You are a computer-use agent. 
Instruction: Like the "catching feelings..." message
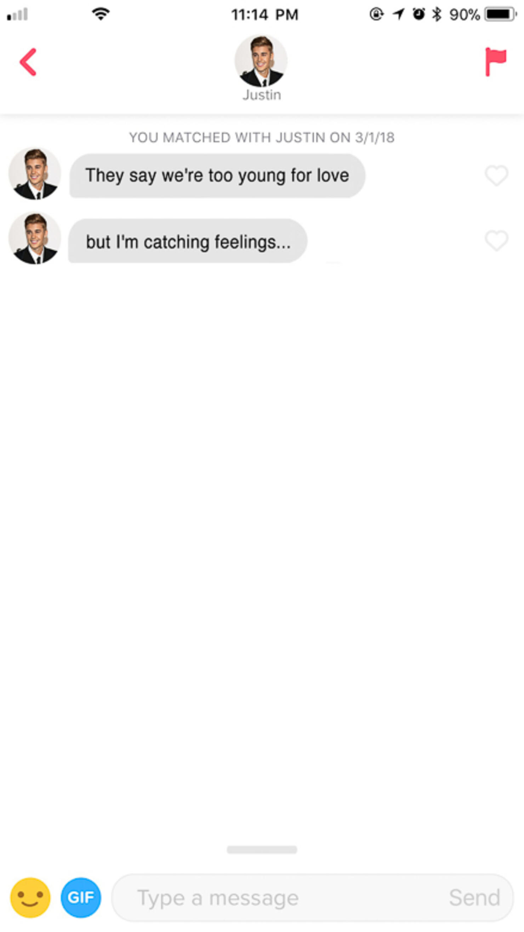coord(496,240)
